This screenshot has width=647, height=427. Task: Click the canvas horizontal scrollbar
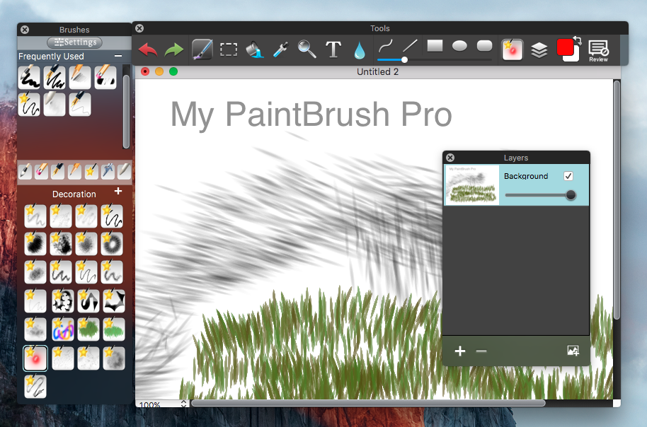pos(368,403)
